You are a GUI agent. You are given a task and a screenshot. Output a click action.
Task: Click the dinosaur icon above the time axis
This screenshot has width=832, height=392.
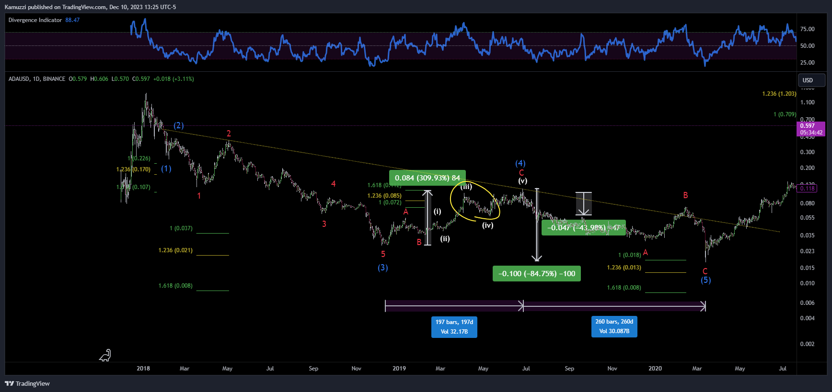click(105, 355)
